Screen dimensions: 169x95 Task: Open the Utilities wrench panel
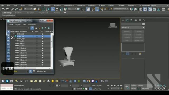click(x=144, y=20)
